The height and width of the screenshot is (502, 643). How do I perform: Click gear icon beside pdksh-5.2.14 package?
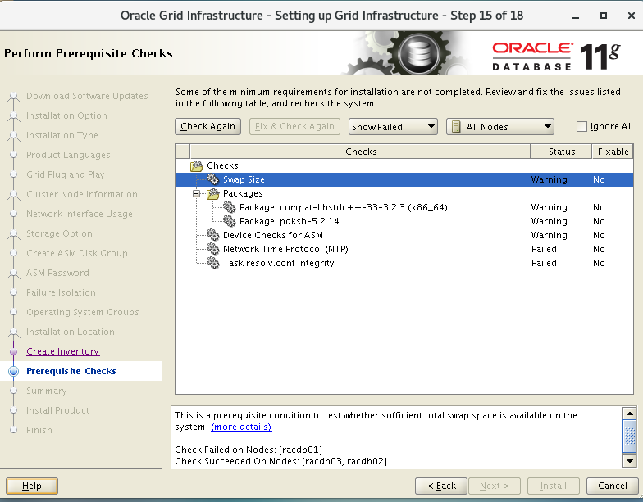click(230, 221)
